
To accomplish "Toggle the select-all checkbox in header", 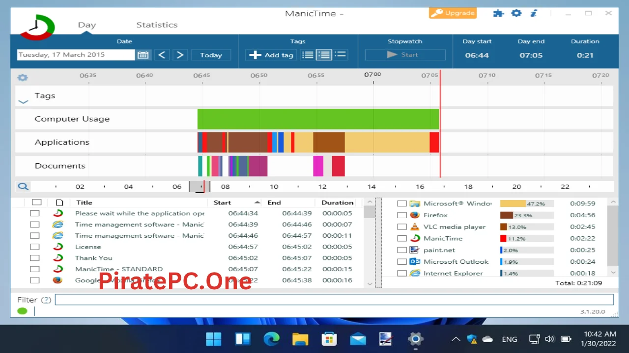I will 36,202.
